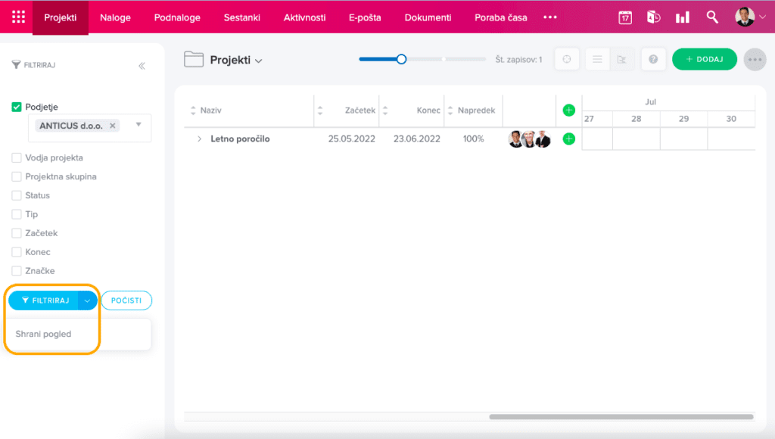
Task: Uncheck the Podjetje filter checkbox
Action: pyautogui.click(x=17, y=107)
